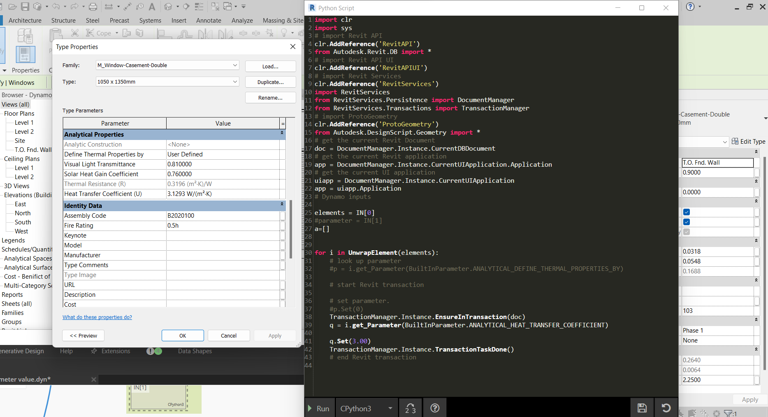This screenshot has width=768, height=417.
Task: Switch to the Annotate ribbon tab
Action: [209, 20]
